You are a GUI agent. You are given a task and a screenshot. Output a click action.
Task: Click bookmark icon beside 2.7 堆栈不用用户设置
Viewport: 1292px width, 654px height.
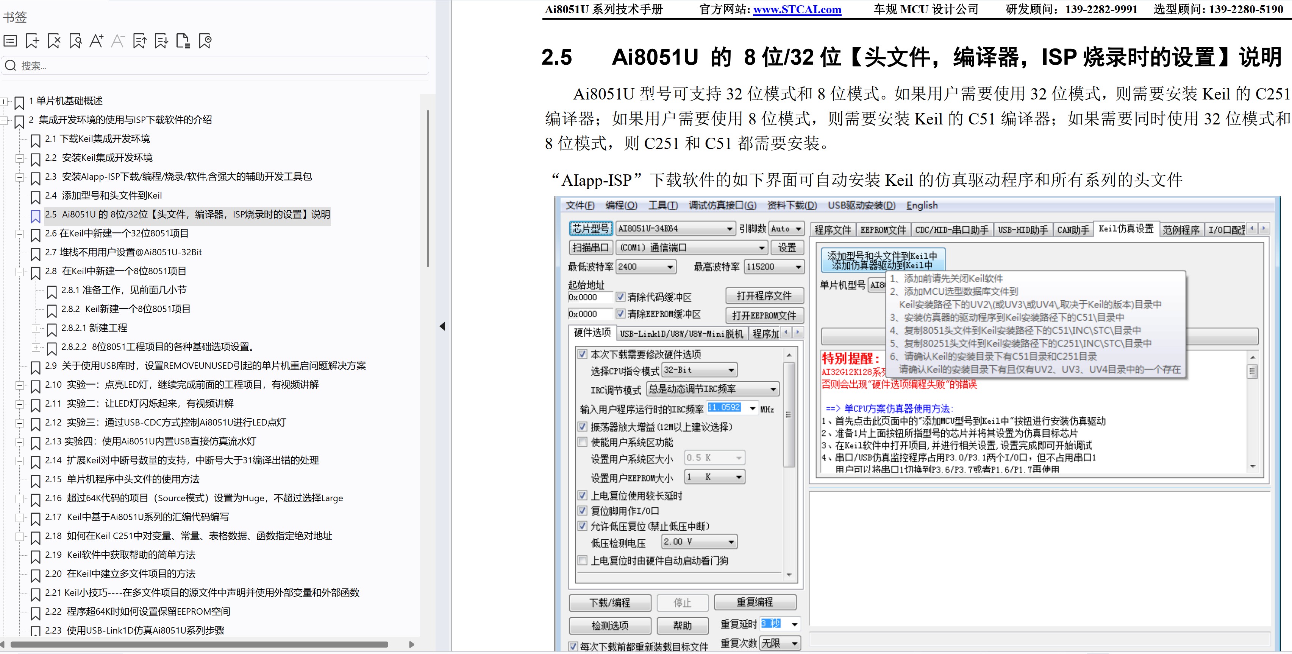tap(35, 254)
